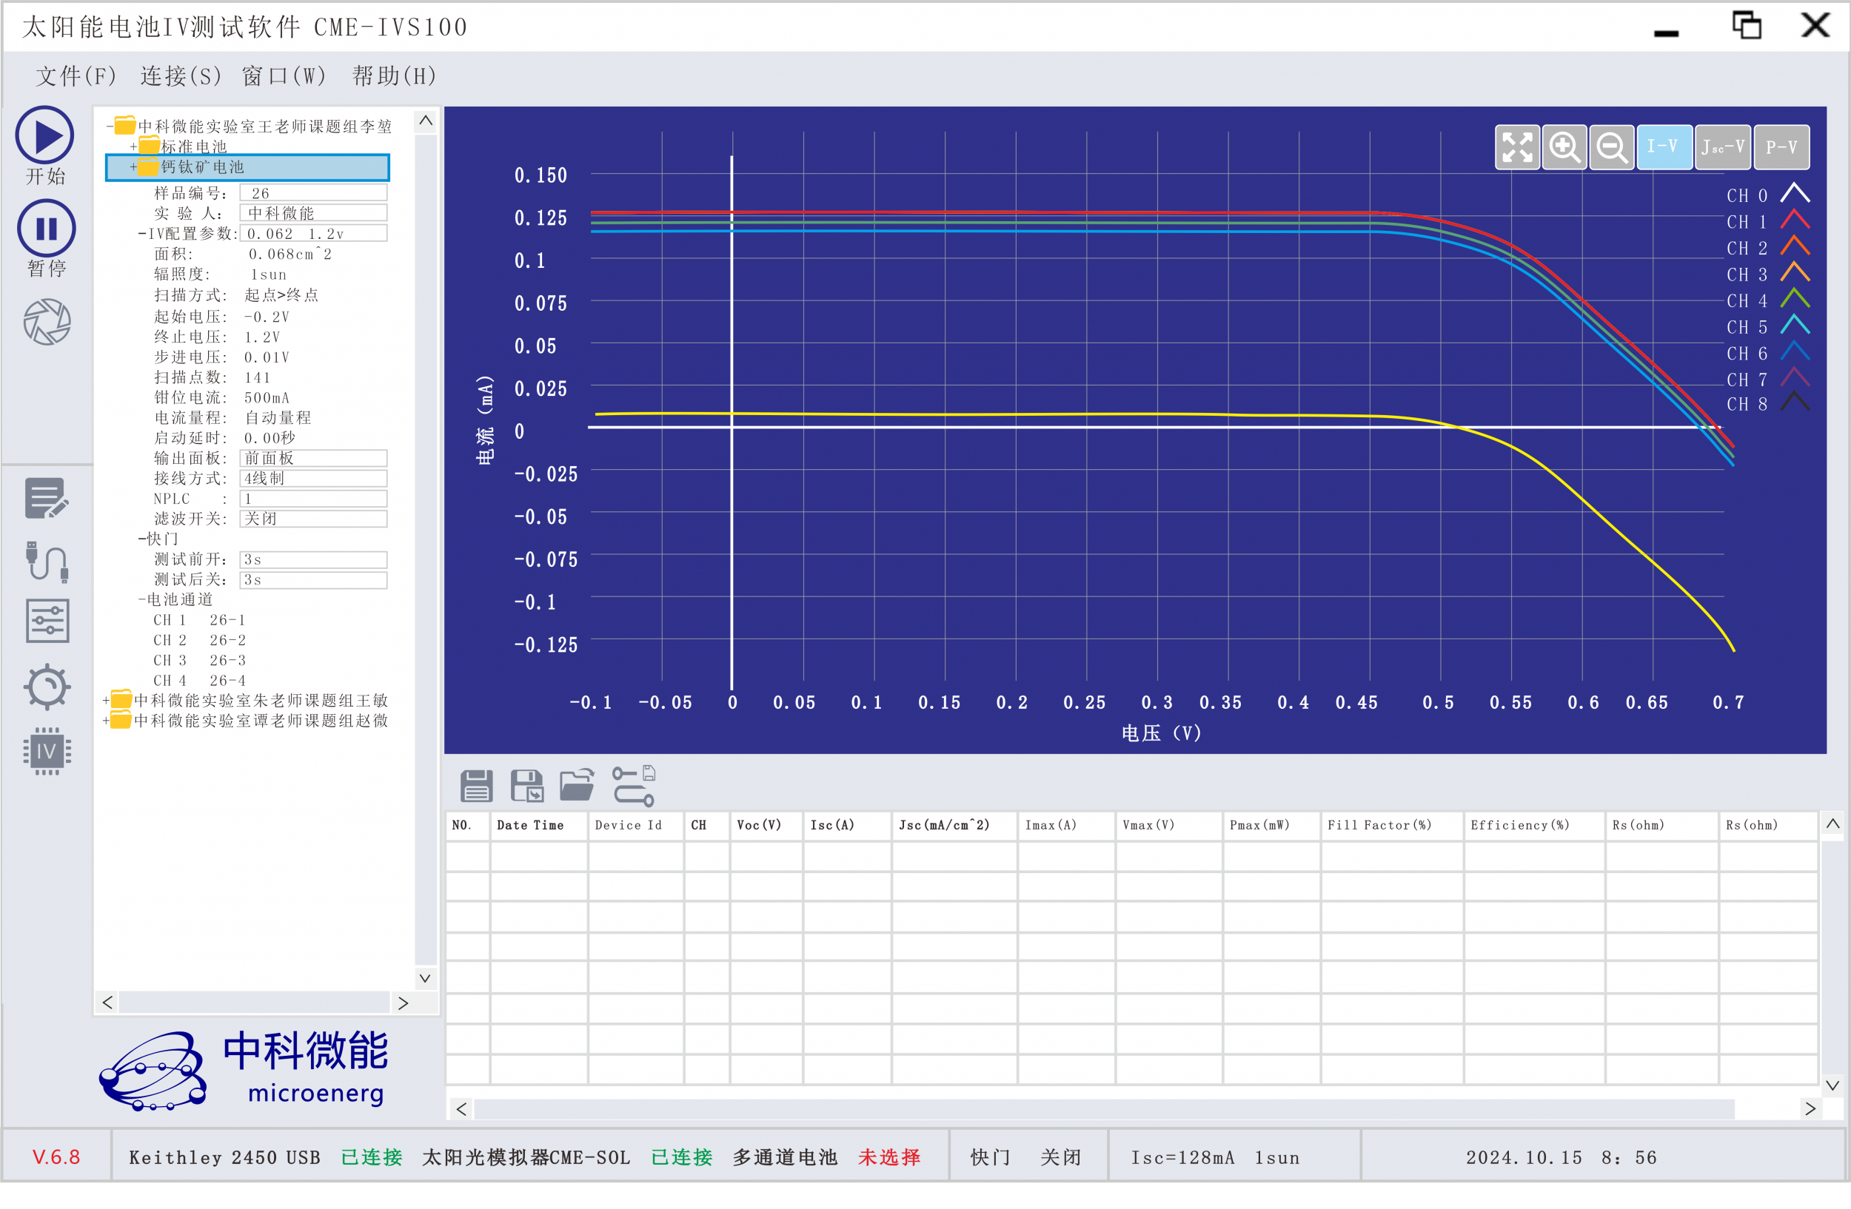Click the Start (开始) play button
Image resolution: width=1851 pixels, height=1209 pixels.
tap(45, 136)
